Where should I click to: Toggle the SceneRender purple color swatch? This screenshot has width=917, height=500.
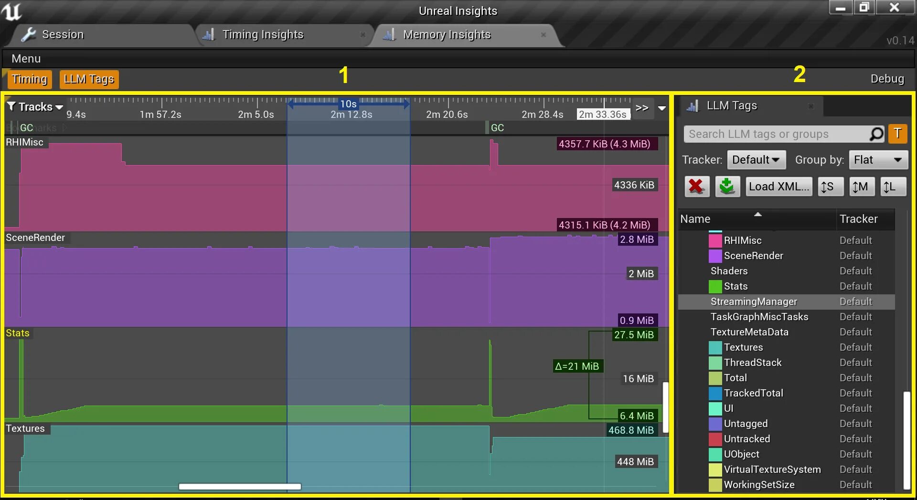(x=715, y=256)
